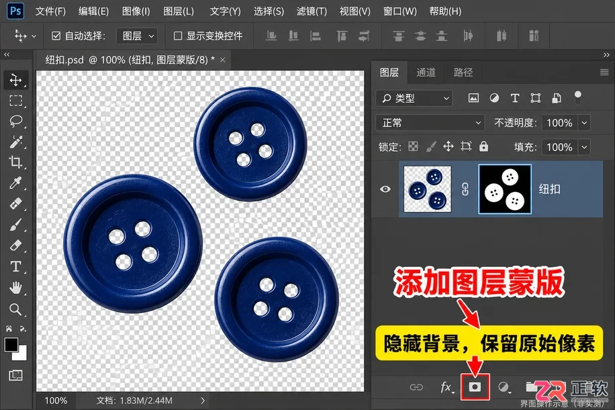Select the Lasso tool

coord(15,121)
